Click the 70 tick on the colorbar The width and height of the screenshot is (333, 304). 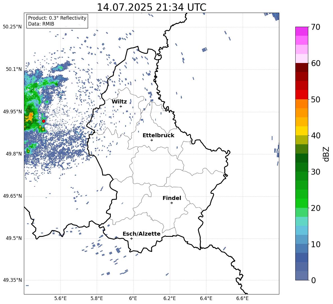(316, 27)
